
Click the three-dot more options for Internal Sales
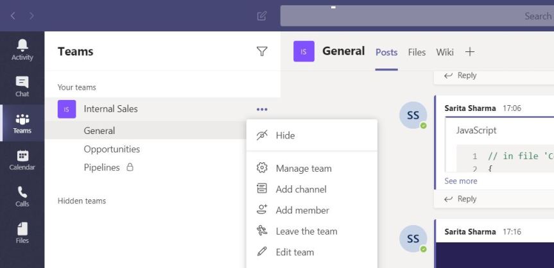pos(262,109)
